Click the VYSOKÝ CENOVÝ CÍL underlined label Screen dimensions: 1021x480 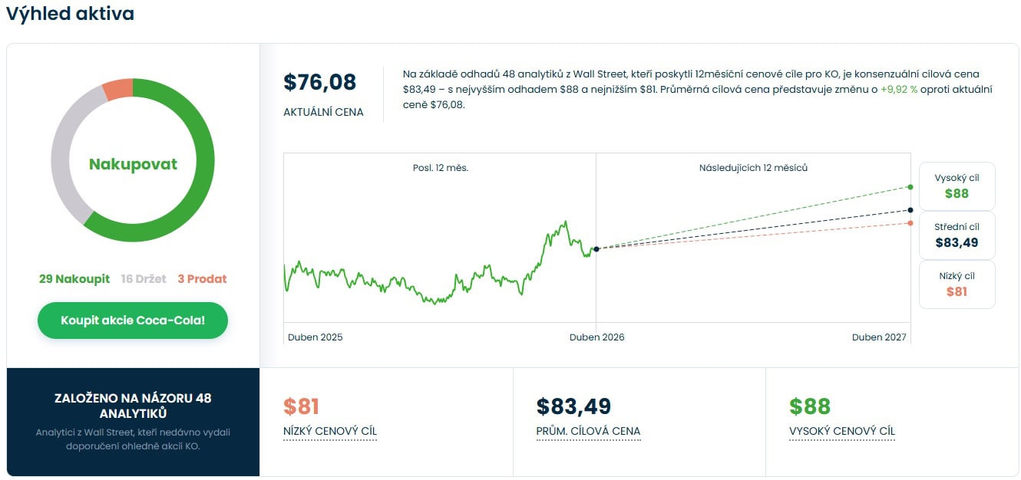tap(842, 432)
